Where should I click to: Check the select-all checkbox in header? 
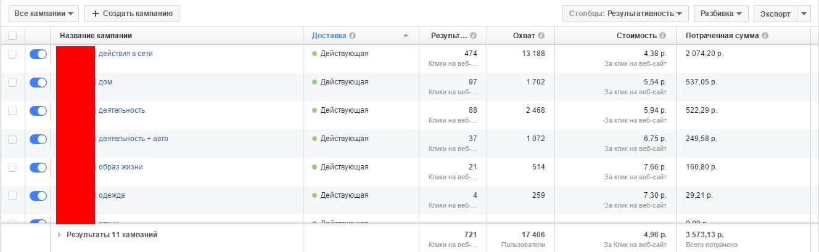(12, 36)
